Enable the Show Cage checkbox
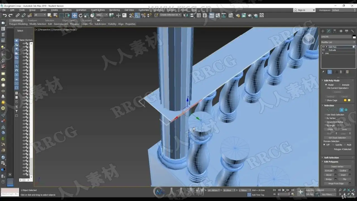357x201 pixels. pos(326,100)
